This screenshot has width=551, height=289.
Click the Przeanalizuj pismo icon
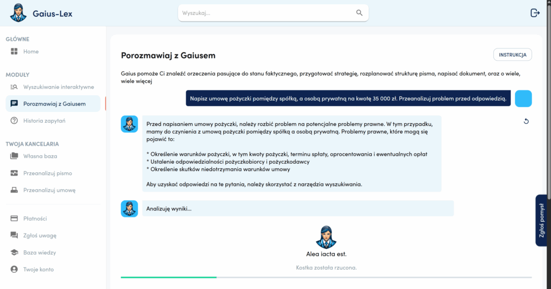click(14, 173)
